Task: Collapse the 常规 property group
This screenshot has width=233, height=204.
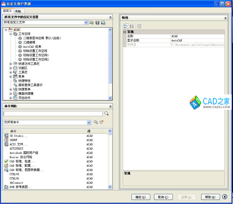Action: tap(125, 32)
